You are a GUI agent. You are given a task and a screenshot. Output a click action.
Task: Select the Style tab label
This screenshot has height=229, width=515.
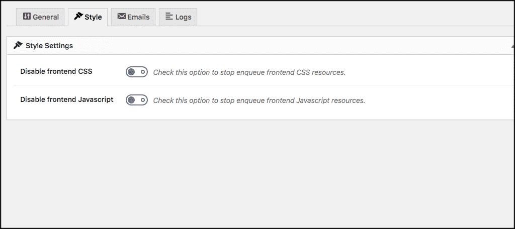coord(93,17)
